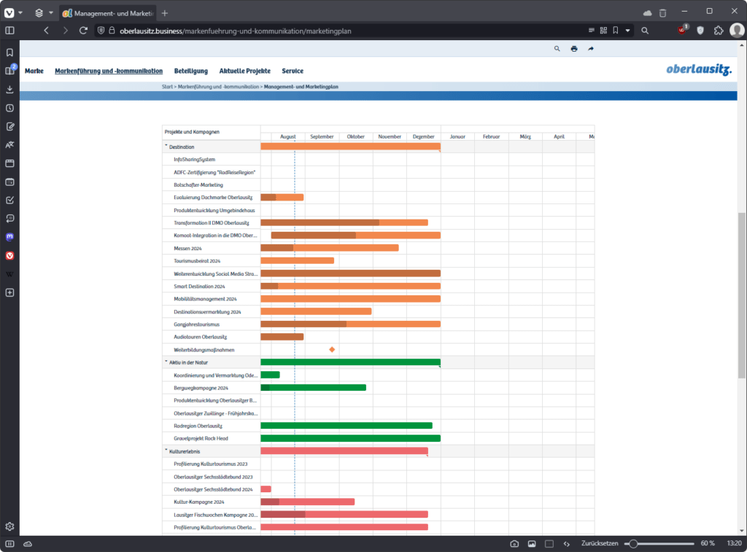This screenshot has height=552, width=747.
Task: Show site info via lock icon
Action: 112,31
